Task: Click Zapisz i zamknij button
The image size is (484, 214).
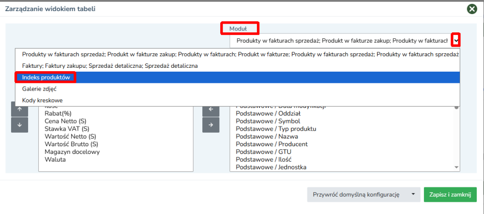Action: [450, 195]
